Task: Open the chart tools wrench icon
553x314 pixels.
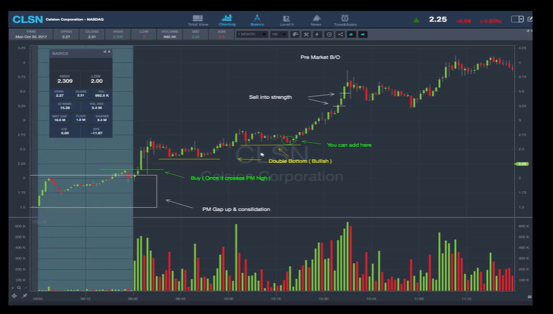Action: (x=306, y=34)
